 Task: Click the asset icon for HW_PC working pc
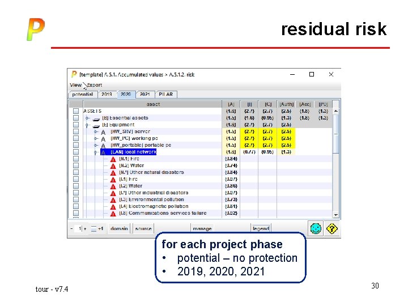(103, 139)
